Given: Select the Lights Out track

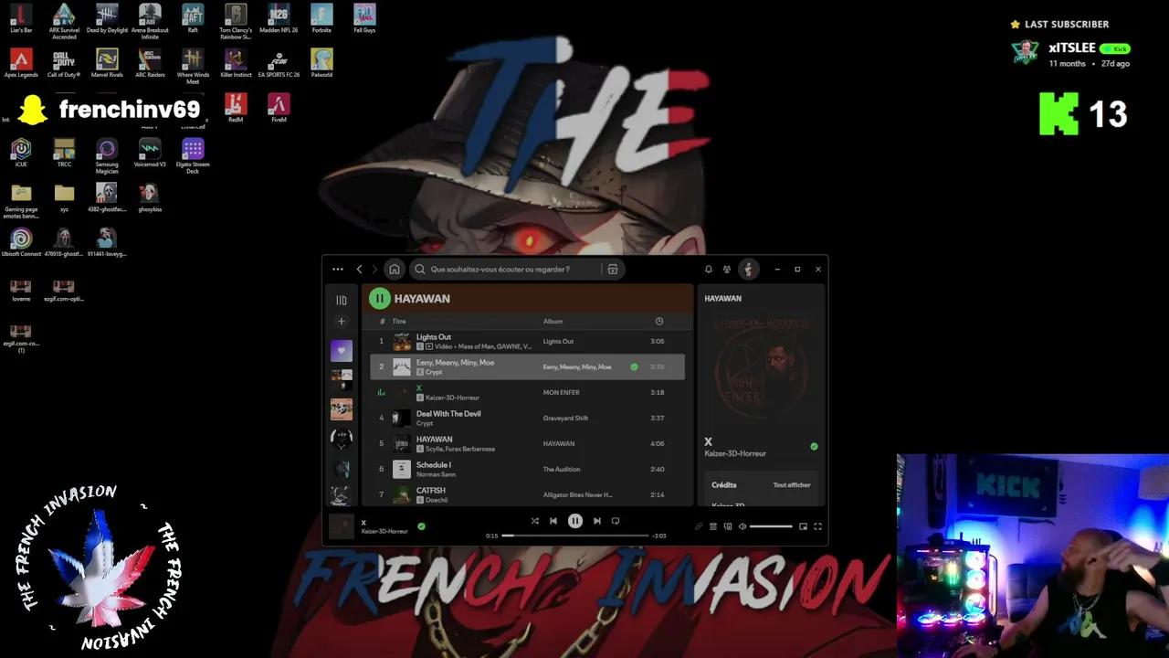Looking at the screenshot, I should 527,342.
